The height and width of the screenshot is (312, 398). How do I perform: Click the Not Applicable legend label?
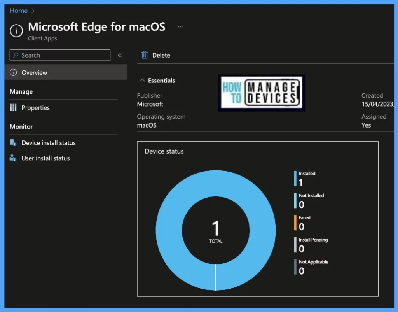click(x=314, y=262)
